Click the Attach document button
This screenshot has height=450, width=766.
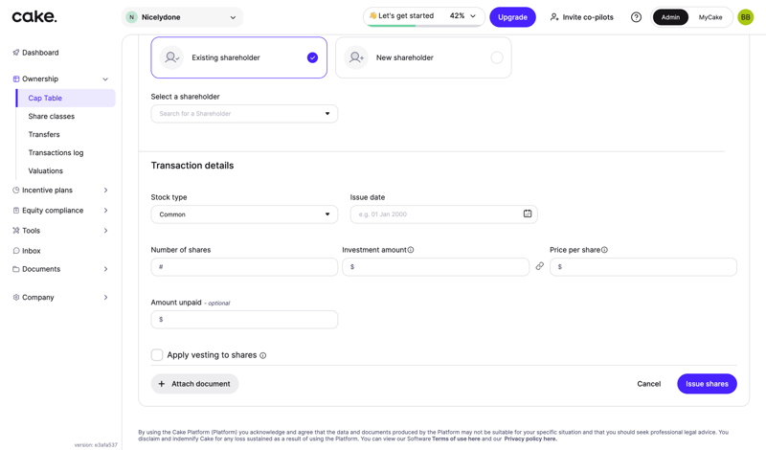tap(194, 384)
